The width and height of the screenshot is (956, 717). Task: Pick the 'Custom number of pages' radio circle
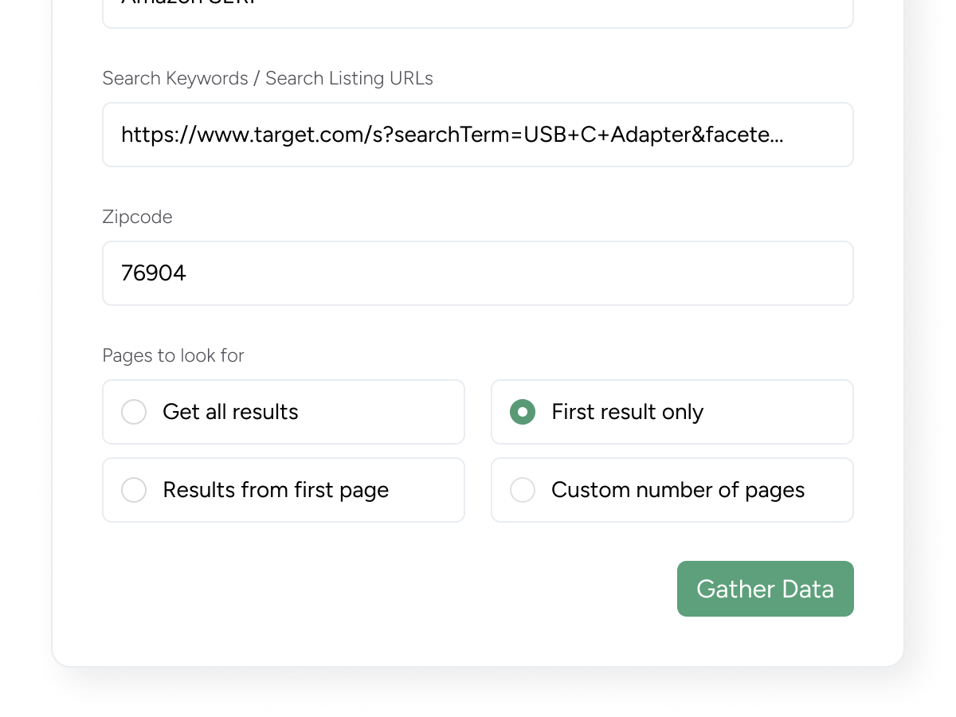tap(523, 490)
